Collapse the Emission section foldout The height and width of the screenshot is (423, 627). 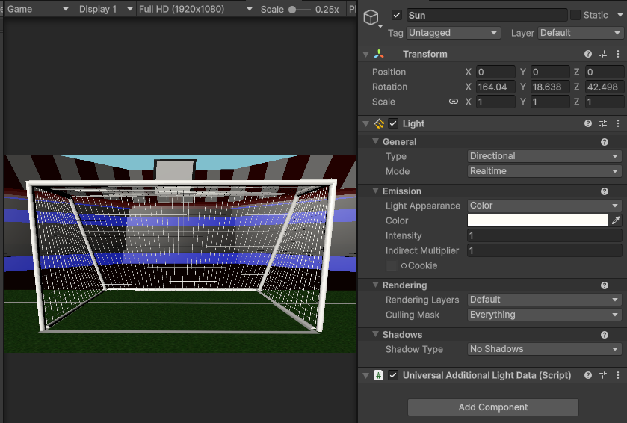375,191
